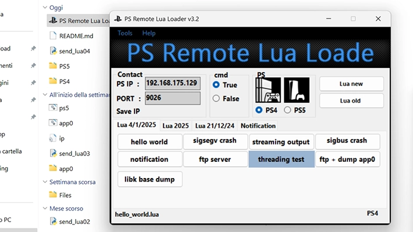Collapse the Mese scorso group
Image resolution: width=413 pixels, height=232 pixels.
click(x=45, y=208)
